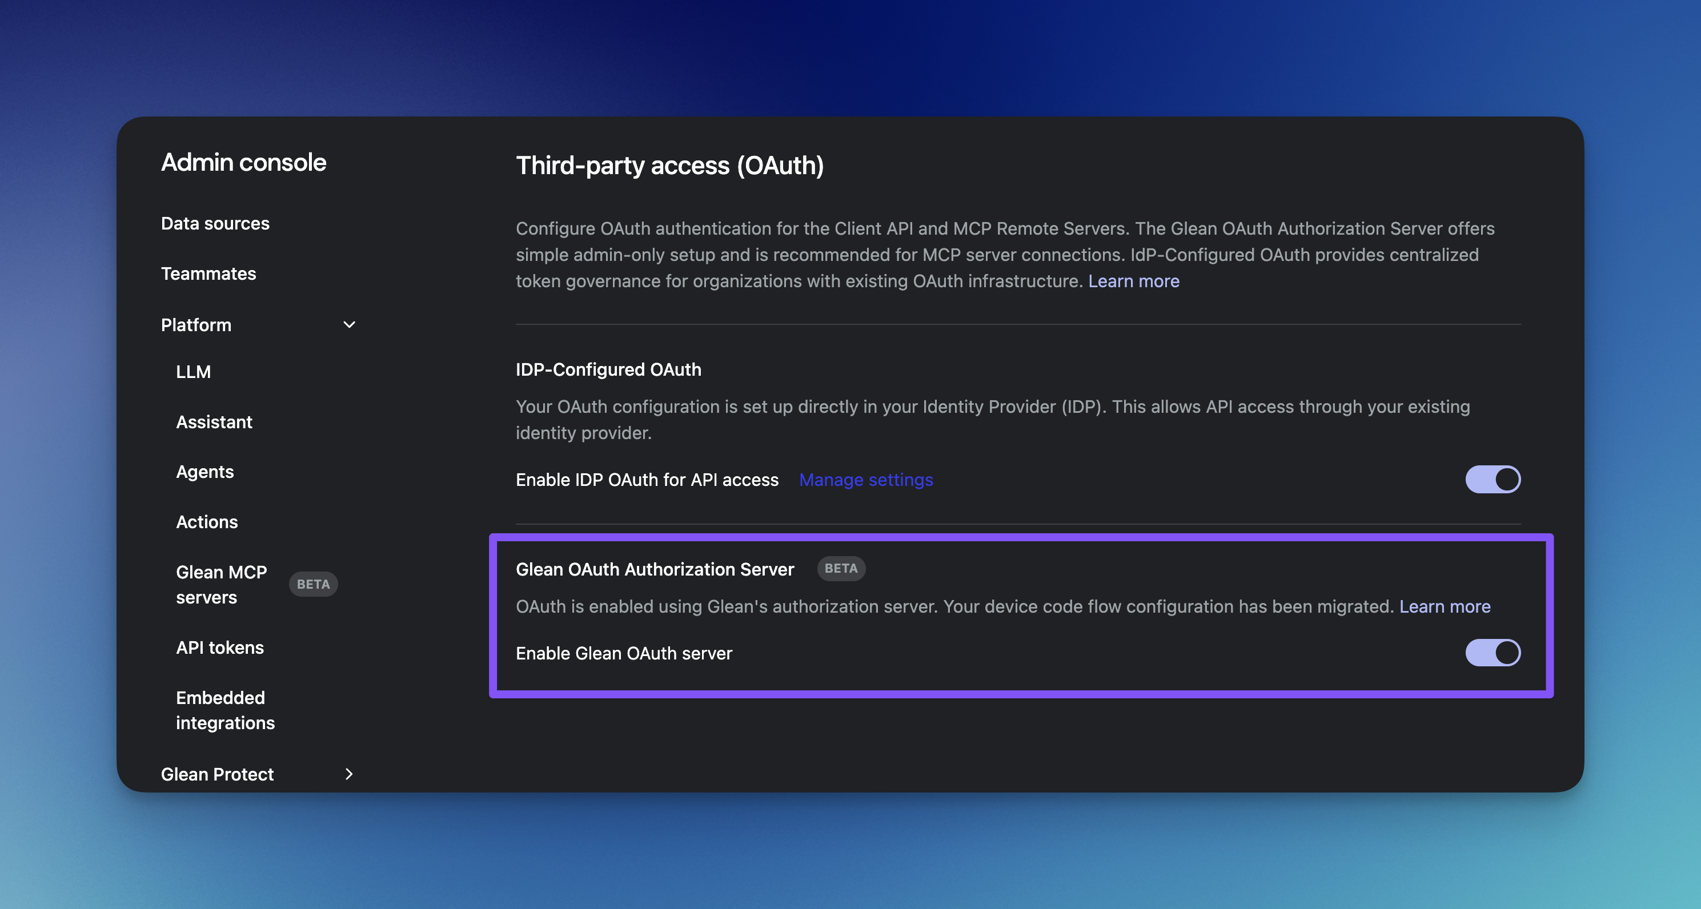Click the Admin console heading

[243, 162]
